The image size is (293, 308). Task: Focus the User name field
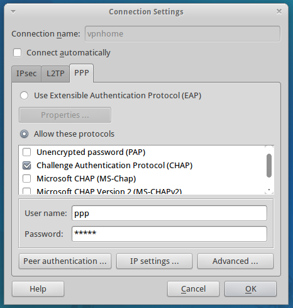tap(169, 214)
